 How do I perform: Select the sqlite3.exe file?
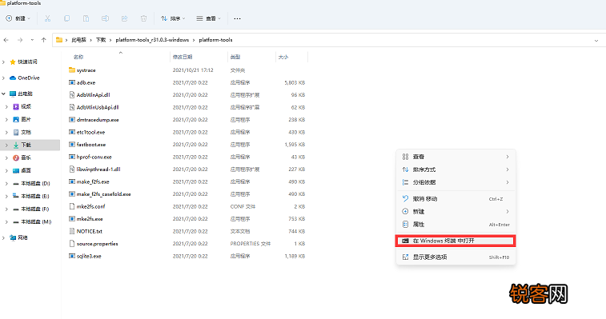[85, 256]
